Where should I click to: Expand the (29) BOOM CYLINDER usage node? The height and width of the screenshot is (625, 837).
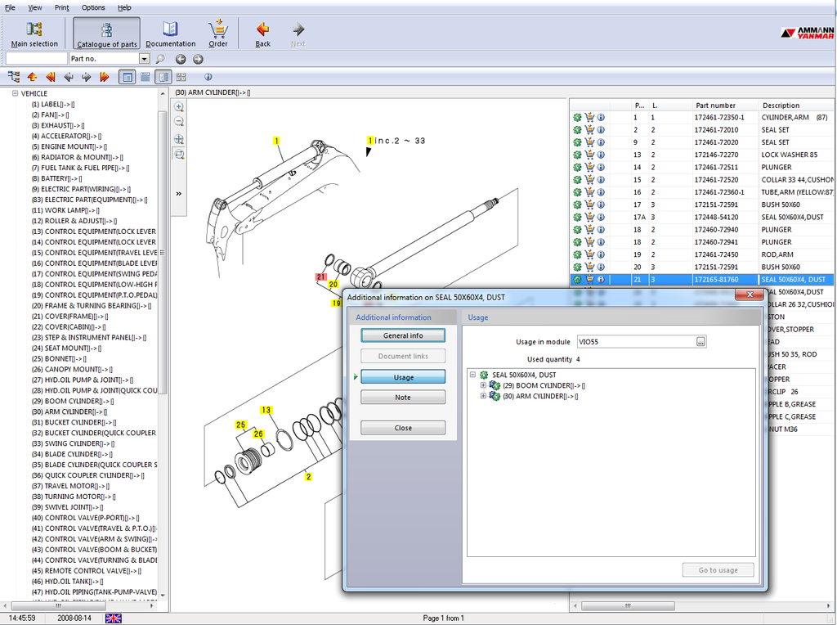[483, 385]
